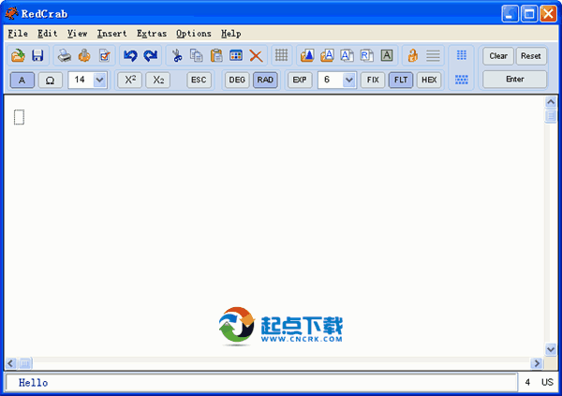Open the View menu
Viewport: 562px width, 396px height.
point(77,34)
